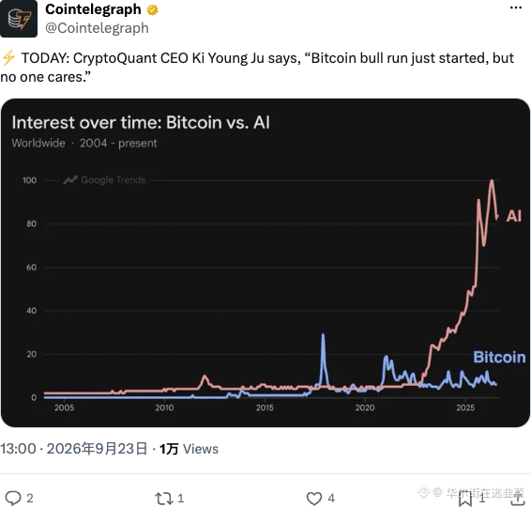This screenshot has height=508, width=531.
Task: Click the lightning bolt emoji in tweet
Action: [8, 58]
